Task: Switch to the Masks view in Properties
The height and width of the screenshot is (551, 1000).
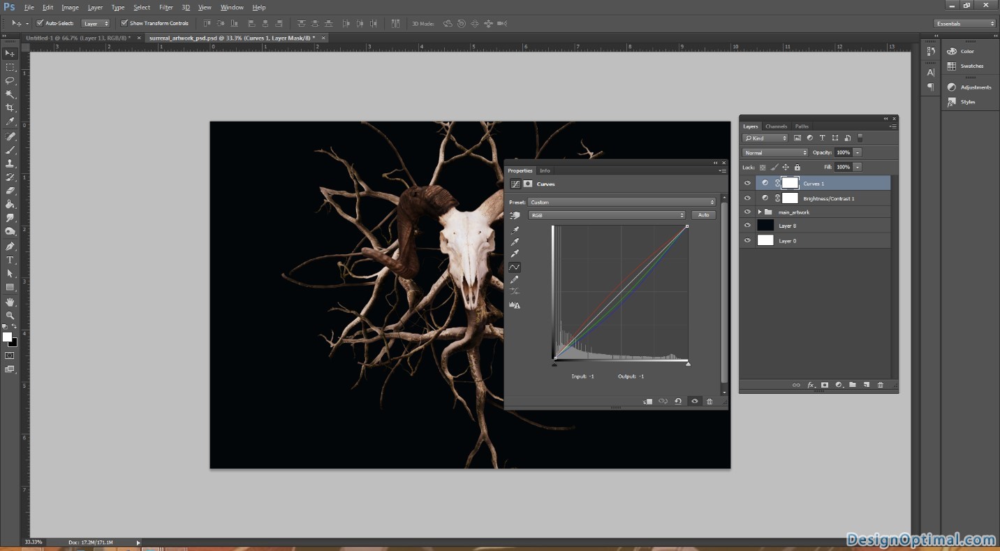Action: (528, 184)
